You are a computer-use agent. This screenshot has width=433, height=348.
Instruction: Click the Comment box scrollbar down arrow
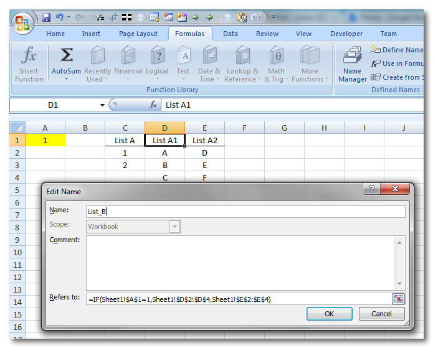tap(400, 285)
